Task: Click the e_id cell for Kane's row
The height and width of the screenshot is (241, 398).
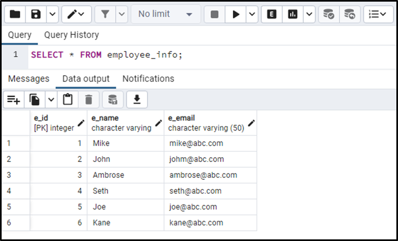Action: [58, 223]
